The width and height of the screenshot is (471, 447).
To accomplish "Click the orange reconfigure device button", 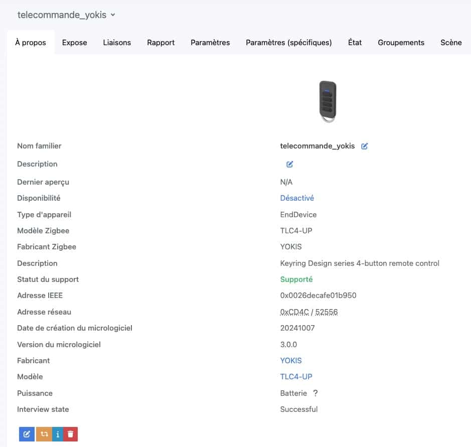I will pyautogui.click(x=44, y=434).
